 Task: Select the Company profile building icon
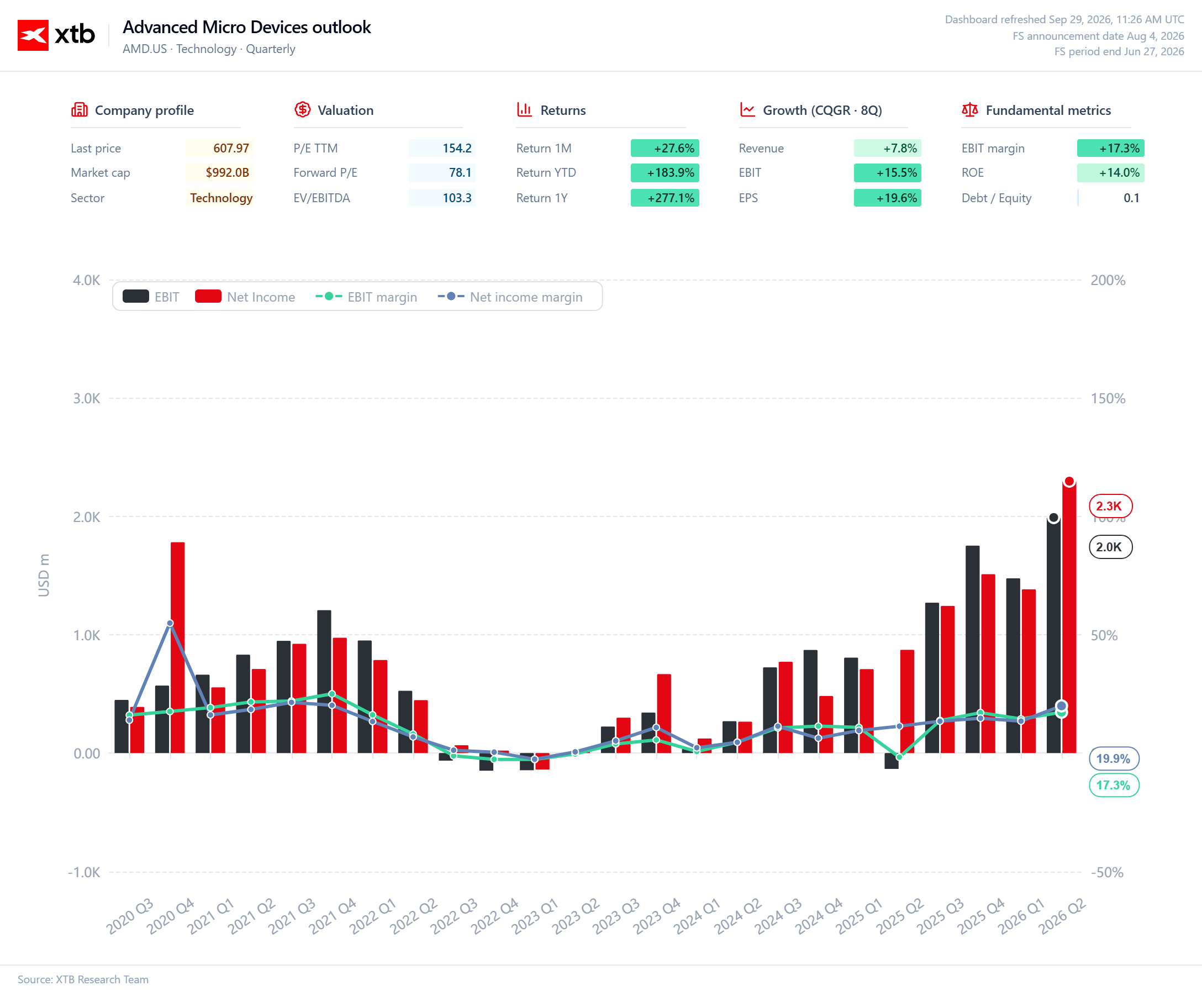(80, 109)
